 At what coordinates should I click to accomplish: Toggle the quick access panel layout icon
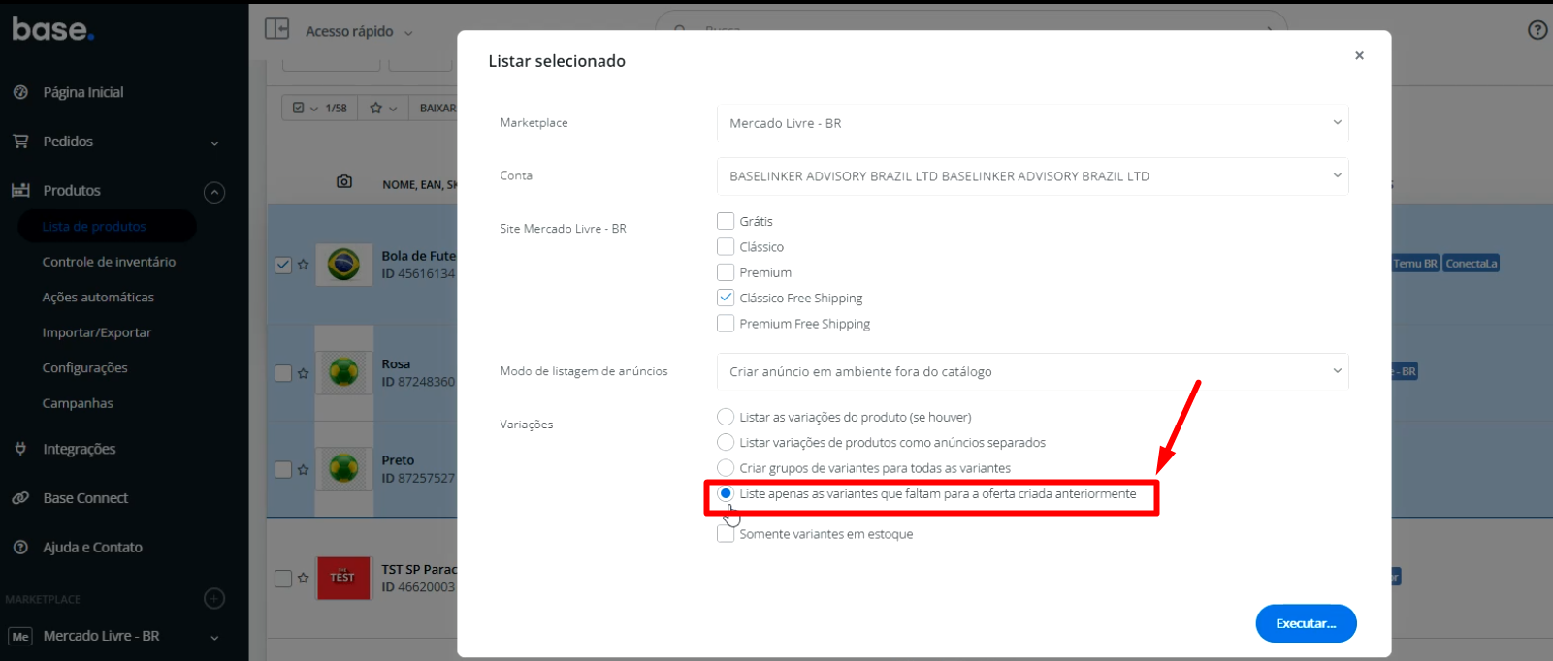point(277,29)
